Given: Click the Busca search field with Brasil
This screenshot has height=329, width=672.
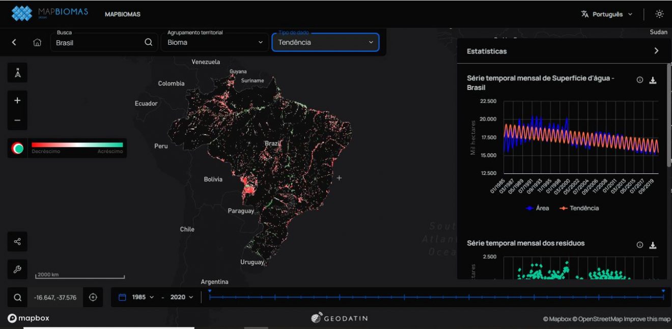Looking at the screenshot, I should [98, 43].
